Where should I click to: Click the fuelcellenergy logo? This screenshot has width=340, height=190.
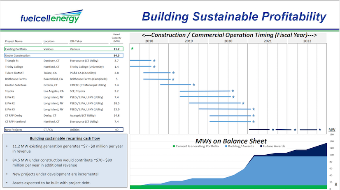pos(51,16)
